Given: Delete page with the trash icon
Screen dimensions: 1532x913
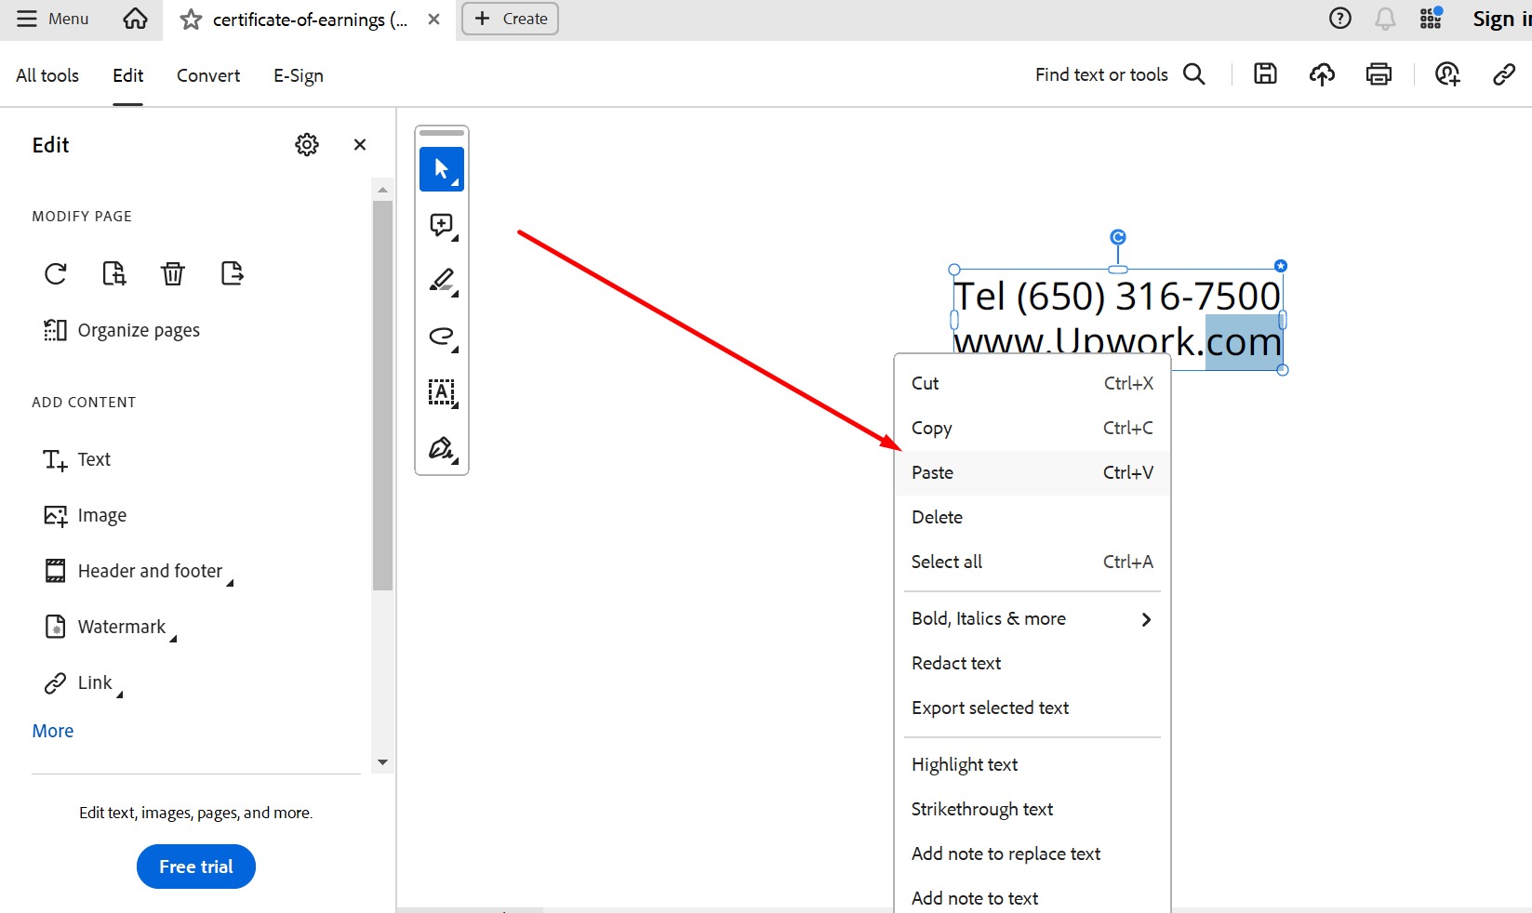Looking at the screenshot, I should 173,273.
